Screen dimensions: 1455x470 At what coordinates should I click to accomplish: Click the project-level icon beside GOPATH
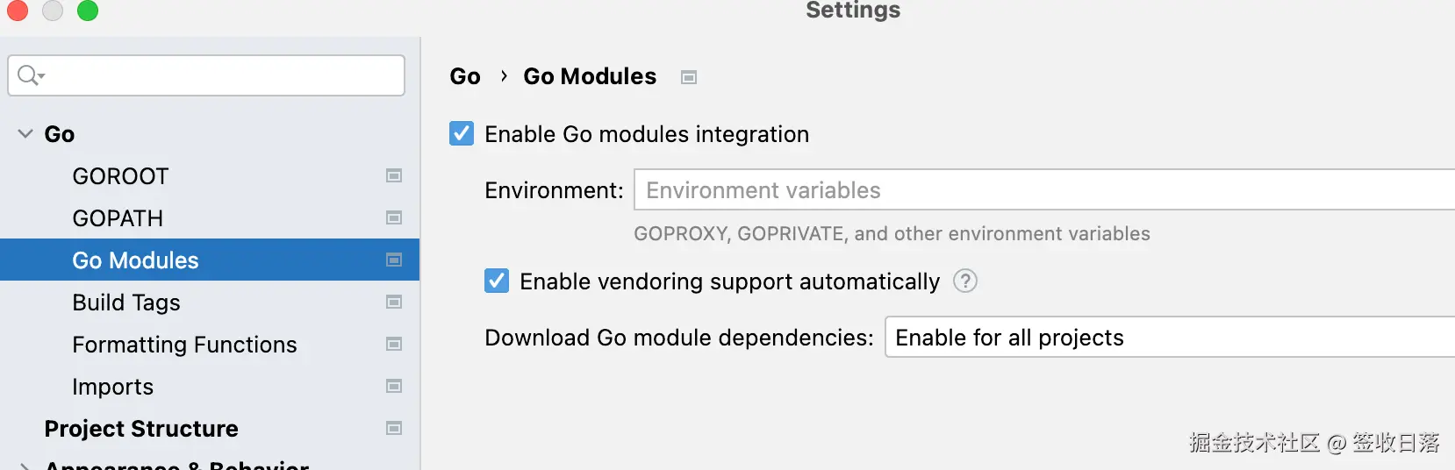pos(394,218)
